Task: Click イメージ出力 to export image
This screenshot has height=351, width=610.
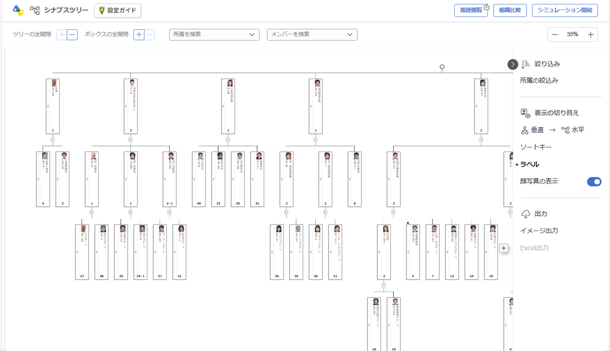Action: point(539,231)
